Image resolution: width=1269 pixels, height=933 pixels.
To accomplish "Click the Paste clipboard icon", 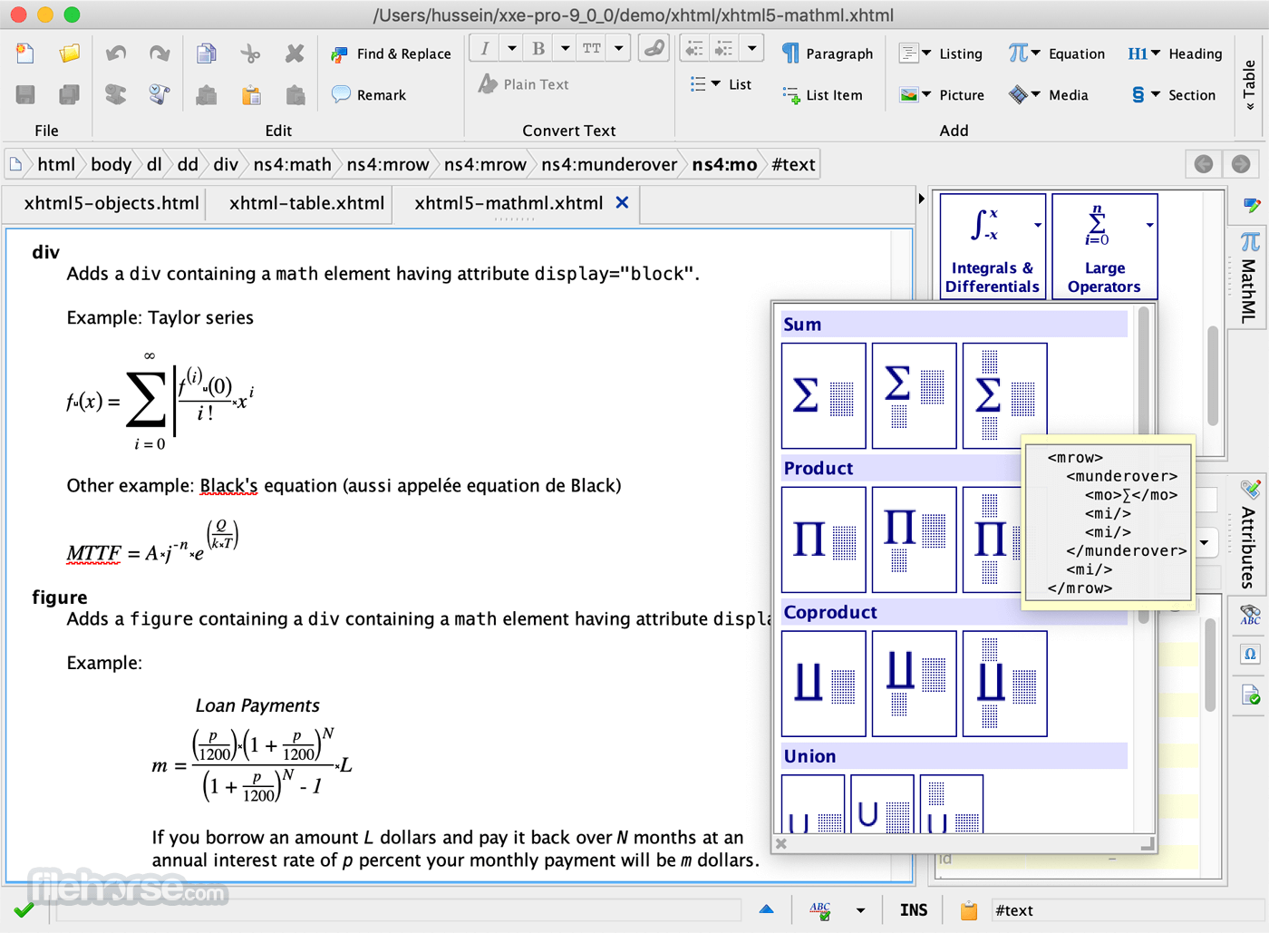I will 251,95.
